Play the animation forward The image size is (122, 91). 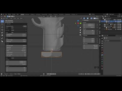(x=52, y=74)
